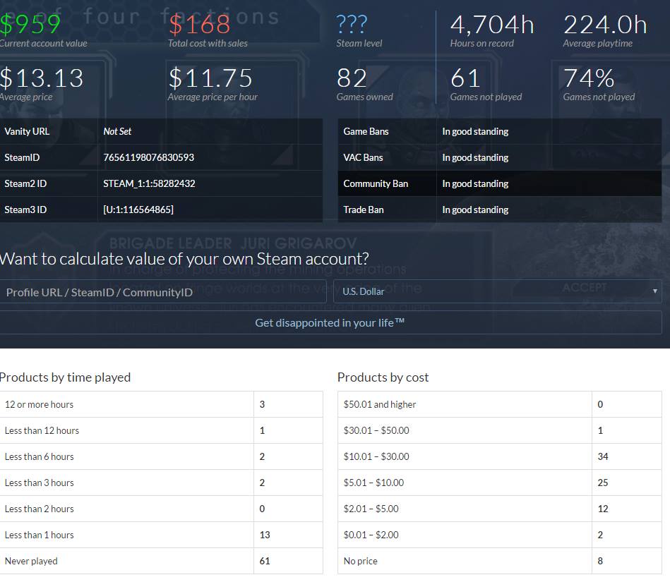Click the Community Ban row label
670x582 pixels.
[x=376, y=183]
